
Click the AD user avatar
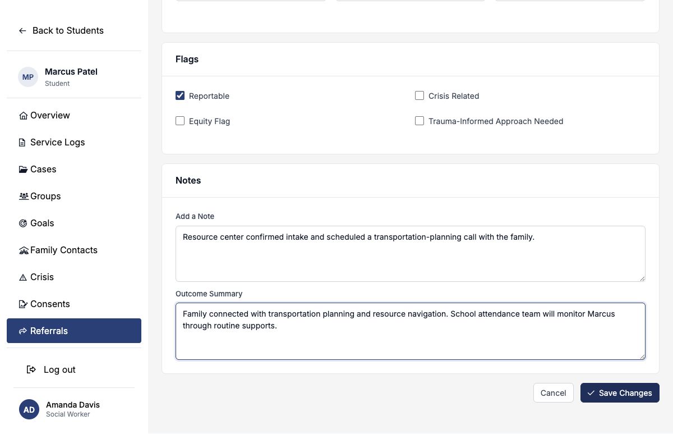[29, 409]
